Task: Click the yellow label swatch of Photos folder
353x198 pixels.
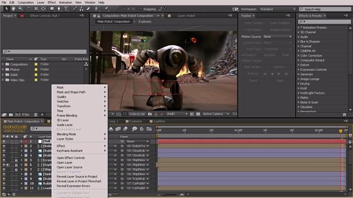Action: pos(36,70)
